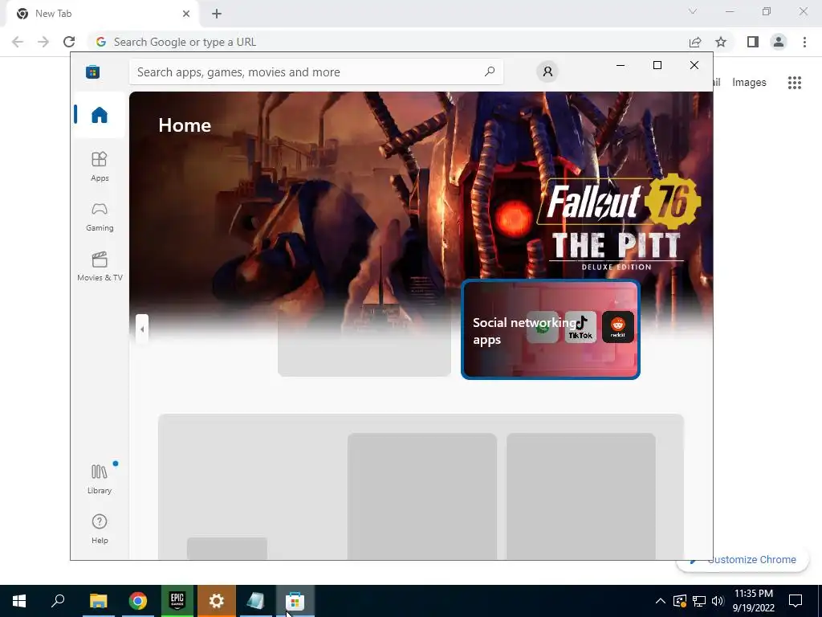Screen dimensions: 822x617
Task: Reload the page in Chrome
Action: point(69,42)
